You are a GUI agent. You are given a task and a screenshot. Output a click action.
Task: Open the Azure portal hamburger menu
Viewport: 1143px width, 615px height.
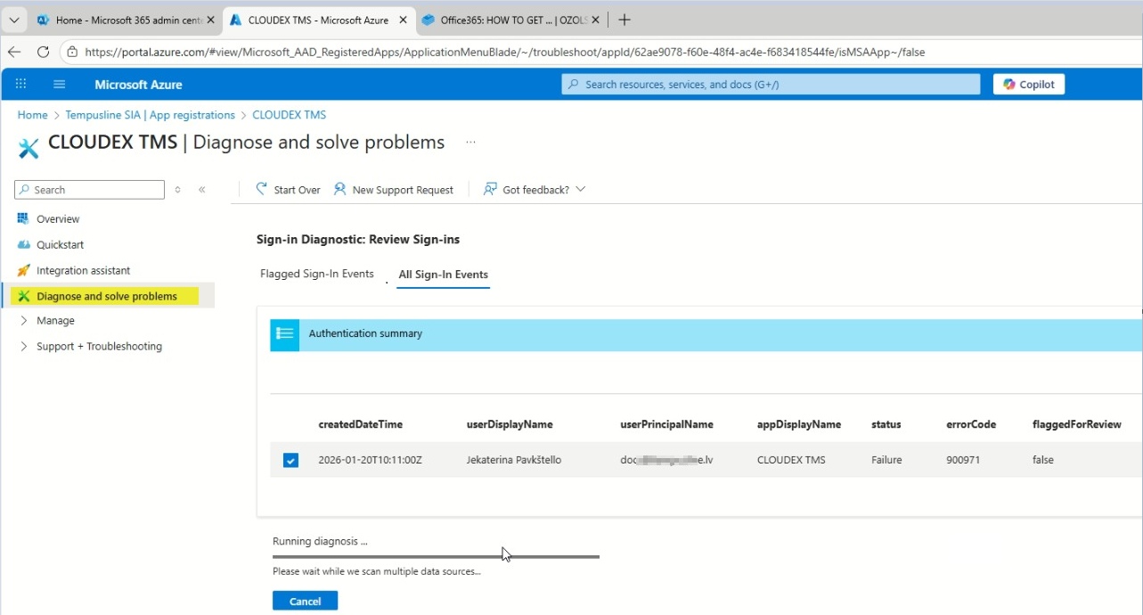click(60, 85)
